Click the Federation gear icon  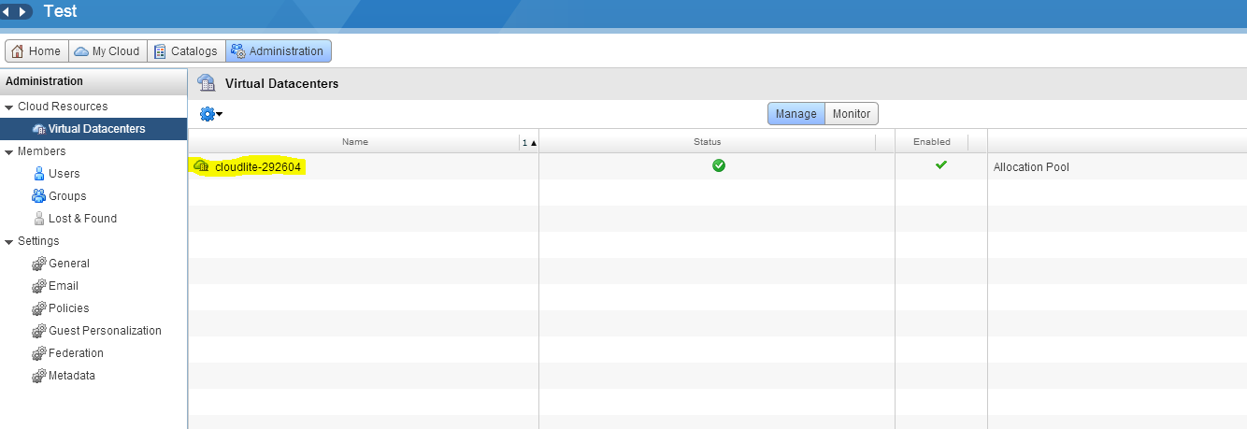(x=38, y=353)
